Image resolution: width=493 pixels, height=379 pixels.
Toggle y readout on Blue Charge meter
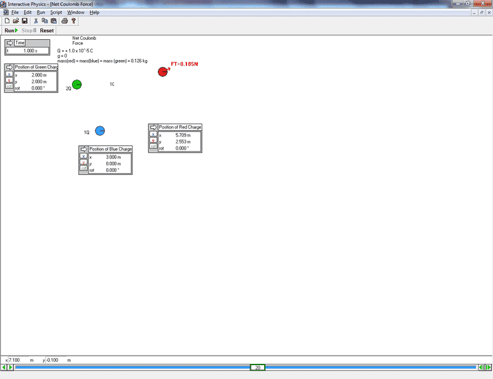point(83,162)
